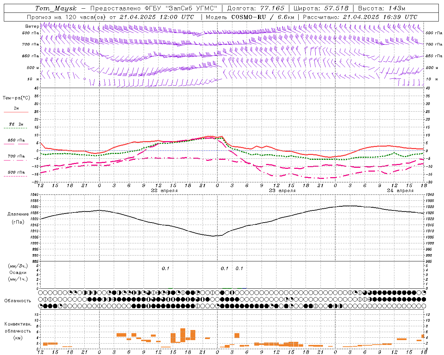Click the elevation label Высота: 143м
This screenshot has width=444, height=355.
click(x=382, y=8)
